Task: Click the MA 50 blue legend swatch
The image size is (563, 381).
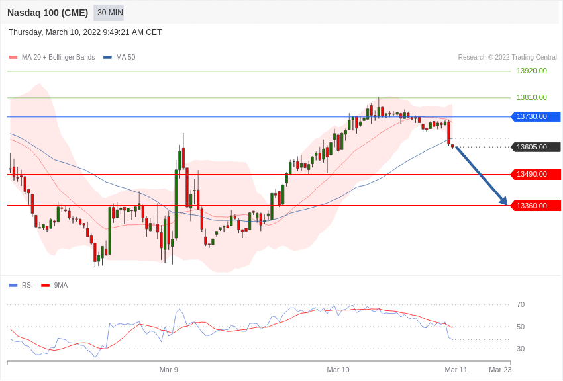Action: [107, 57]
